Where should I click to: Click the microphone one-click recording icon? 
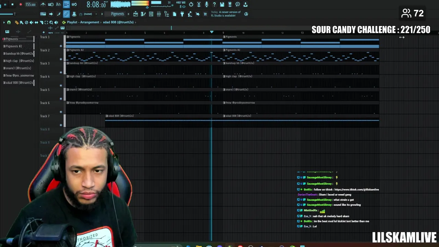click(x=206, y=4)
